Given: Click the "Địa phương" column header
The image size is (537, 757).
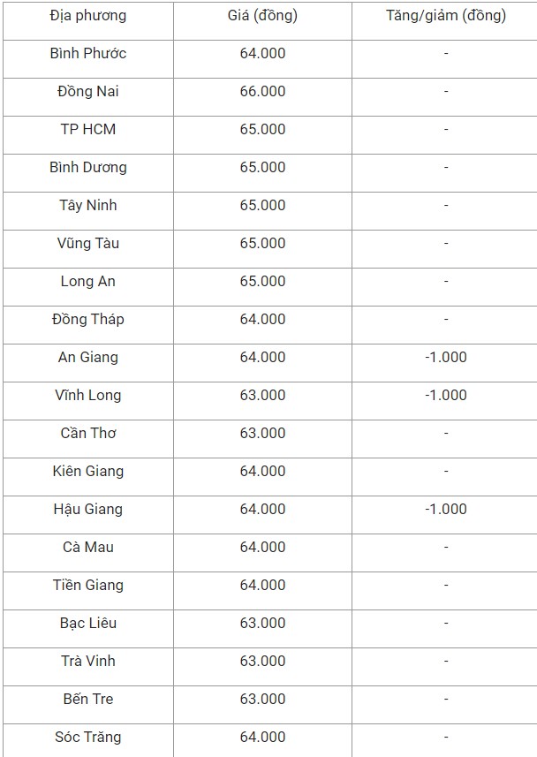Looking at the screenshot, I should pos(88,16).
